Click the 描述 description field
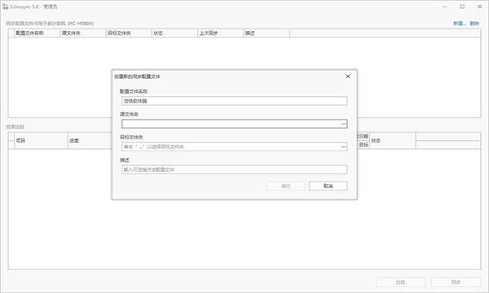This screenshot has height=293, width=489. click(x=234, y=170)
